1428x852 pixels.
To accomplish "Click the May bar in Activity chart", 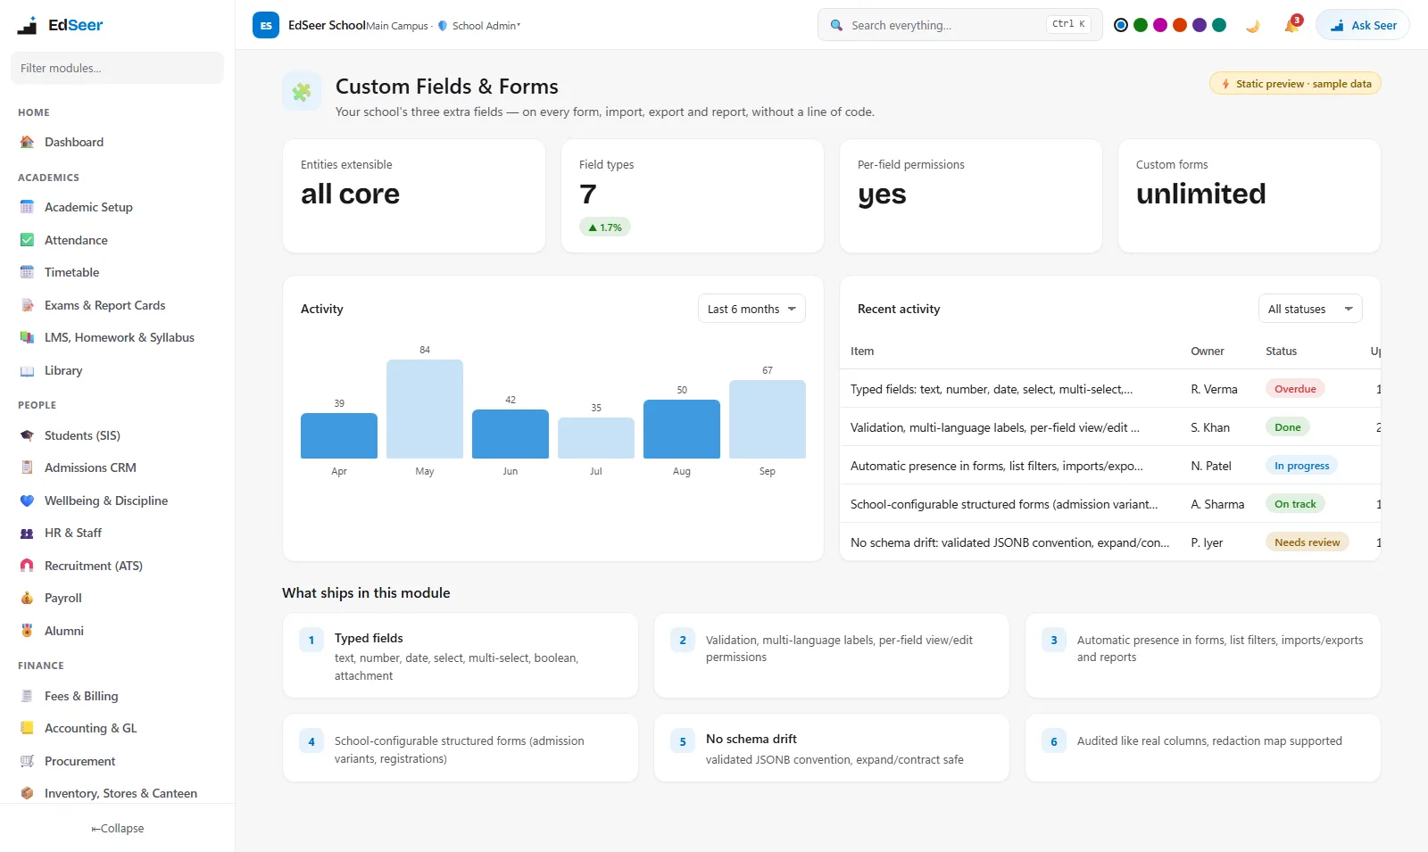I will tap(425, 409).
